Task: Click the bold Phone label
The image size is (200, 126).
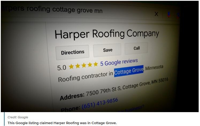Action: click(71, 109)
